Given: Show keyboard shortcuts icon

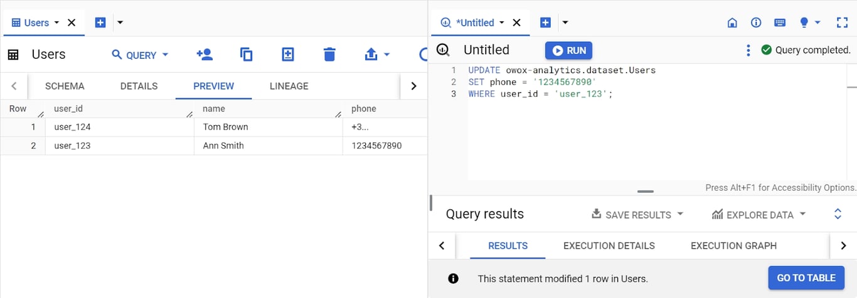Looking at the screenshot, I should click(780, 23).
